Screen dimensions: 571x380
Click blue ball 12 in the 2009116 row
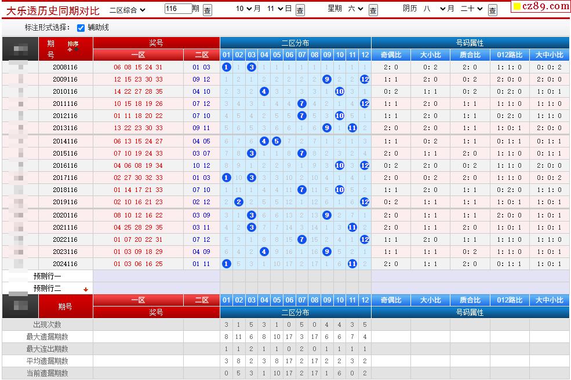364,79
